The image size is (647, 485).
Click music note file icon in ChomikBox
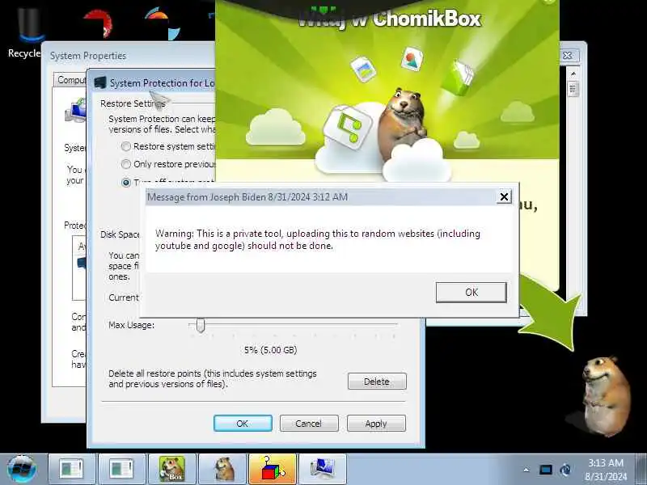click(347, 127)
